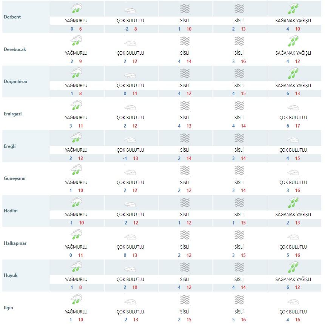Viewport: 325px width, 324px height.
Task: Click the fog icon in Derebucak's third column
Action: click(185, 41)
